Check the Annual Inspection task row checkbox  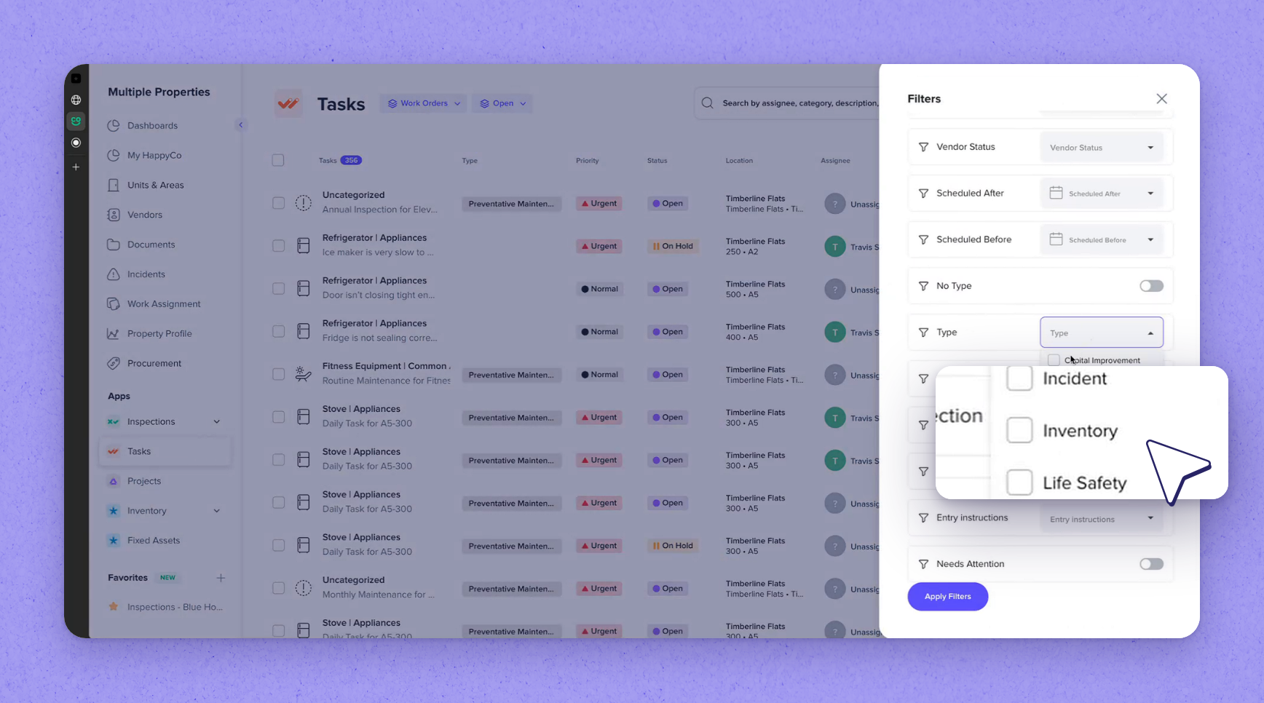tap(278, 203)
